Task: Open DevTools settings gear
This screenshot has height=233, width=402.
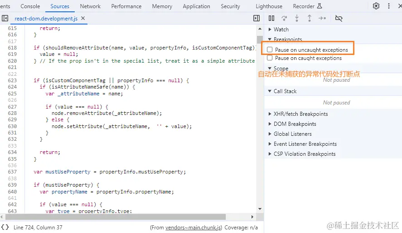Action: click(x=376, y=6)
